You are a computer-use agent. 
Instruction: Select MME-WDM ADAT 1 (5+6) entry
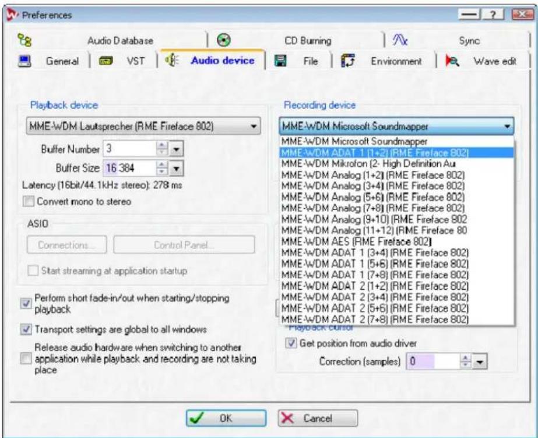pyautogui.click(x=397, y=264)
